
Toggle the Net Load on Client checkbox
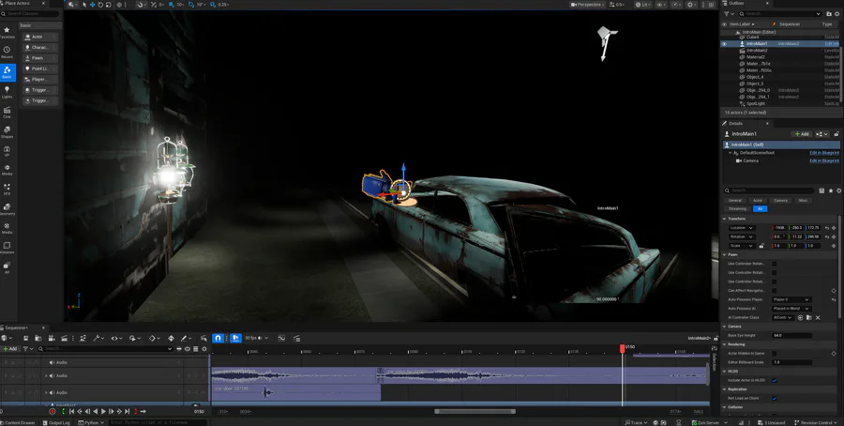point(774,398)
